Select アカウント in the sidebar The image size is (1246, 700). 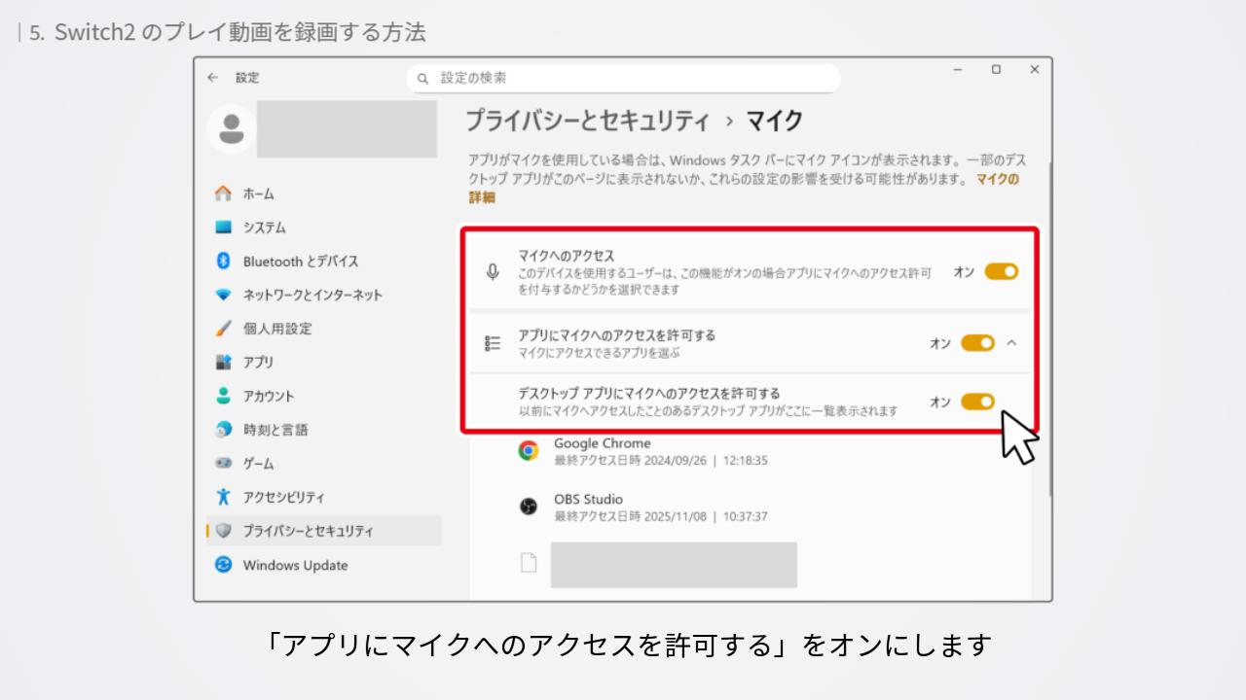[x=268, y=396]
